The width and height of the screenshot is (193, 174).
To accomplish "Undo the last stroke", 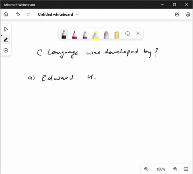I will coord(18,14).
